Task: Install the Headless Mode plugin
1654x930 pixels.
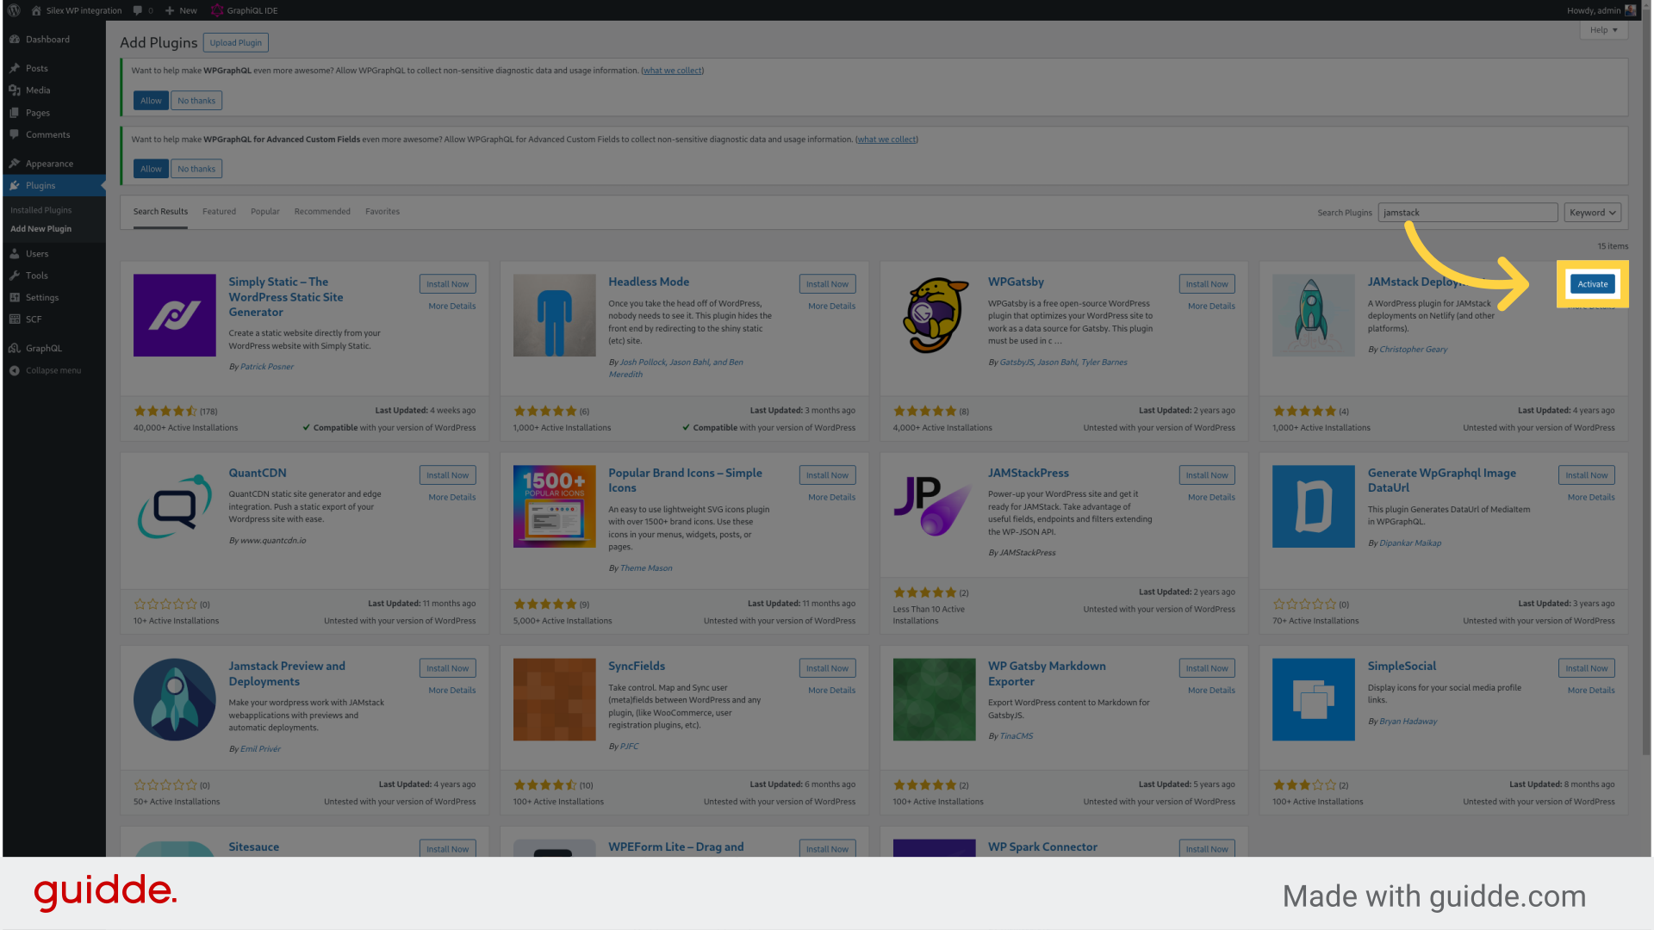Action: (x=827, y=284)
